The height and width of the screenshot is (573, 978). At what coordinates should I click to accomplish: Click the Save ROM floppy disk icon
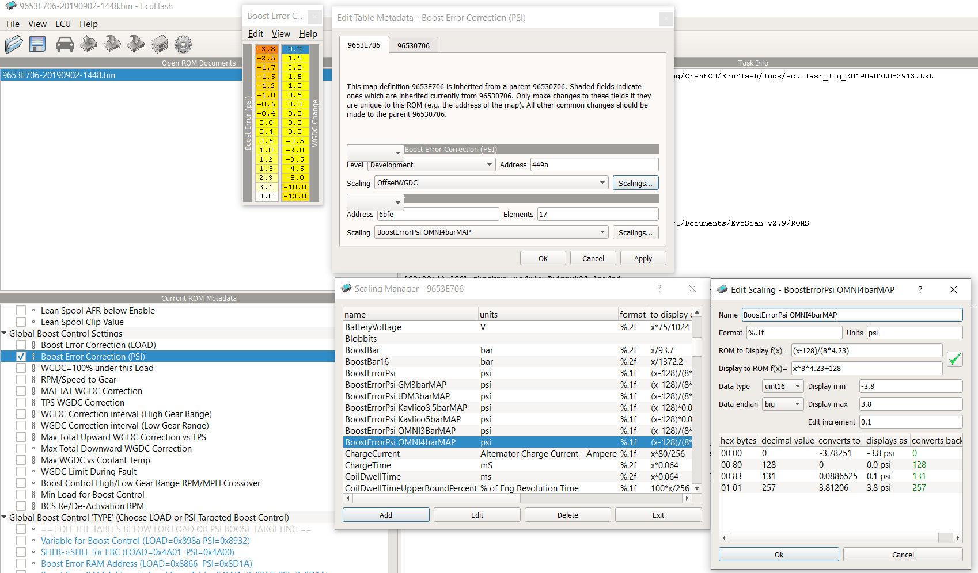pos(37,44)
